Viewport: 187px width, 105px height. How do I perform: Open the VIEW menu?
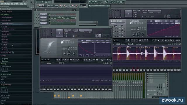click(x=12, y=4)
